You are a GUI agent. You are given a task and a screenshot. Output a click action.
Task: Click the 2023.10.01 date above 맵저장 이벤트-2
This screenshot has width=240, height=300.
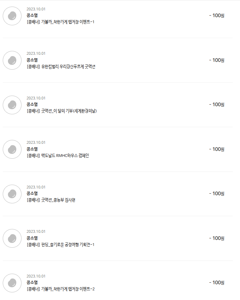(x=36, y=276)
